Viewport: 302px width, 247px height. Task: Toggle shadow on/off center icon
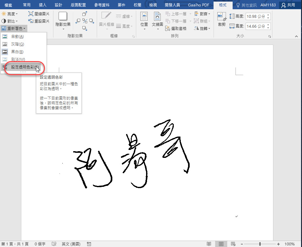[x=85, y=21]
